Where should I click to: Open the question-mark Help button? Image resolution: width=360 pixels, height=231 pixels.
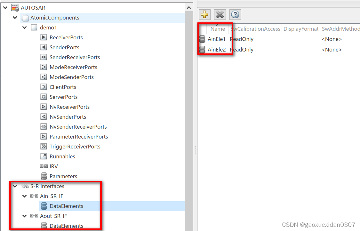235,15
